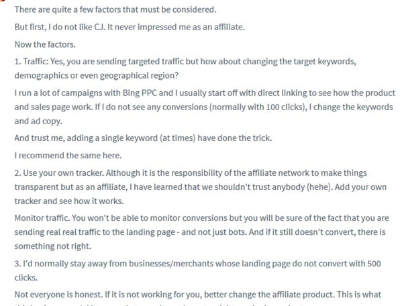Viewport: 400px width, 306px height.
Task: Click the line 'demographics or even geographical region?'
Action: coord(97,75)
